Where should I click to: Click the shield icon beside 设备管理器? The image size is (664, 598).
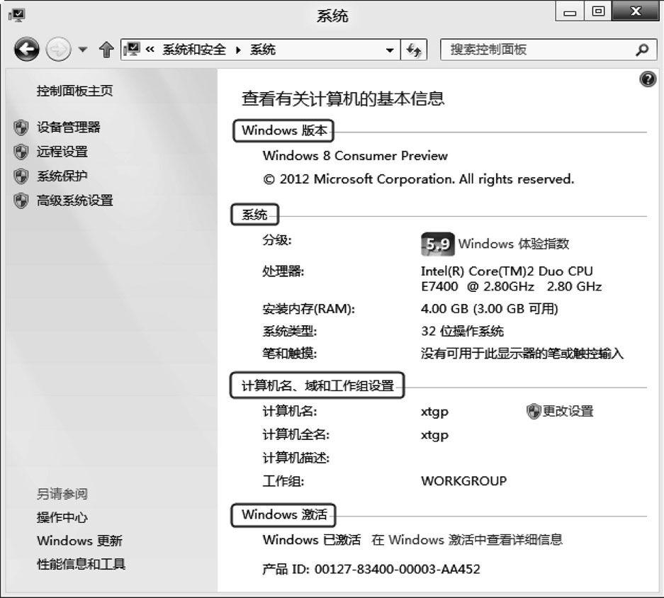click(21, 127)
